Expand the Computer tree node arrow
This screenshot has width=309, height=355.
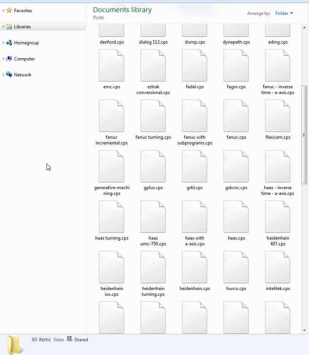[x=4, y=59]
